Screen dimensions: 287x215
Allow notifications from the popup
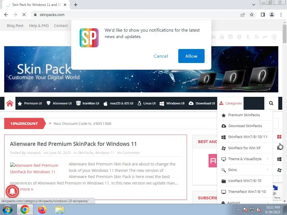[191, 56]
